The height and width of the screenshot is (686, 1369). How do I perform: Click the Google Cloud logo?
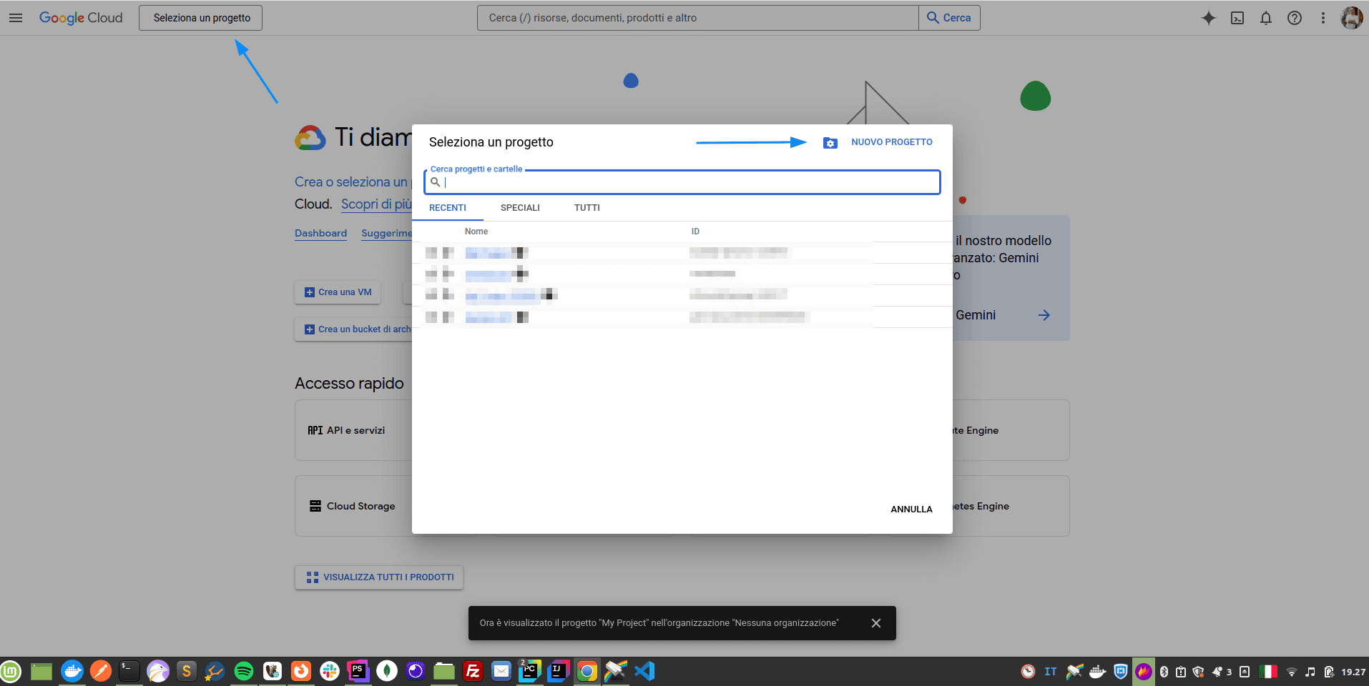(x=81, y=18)
